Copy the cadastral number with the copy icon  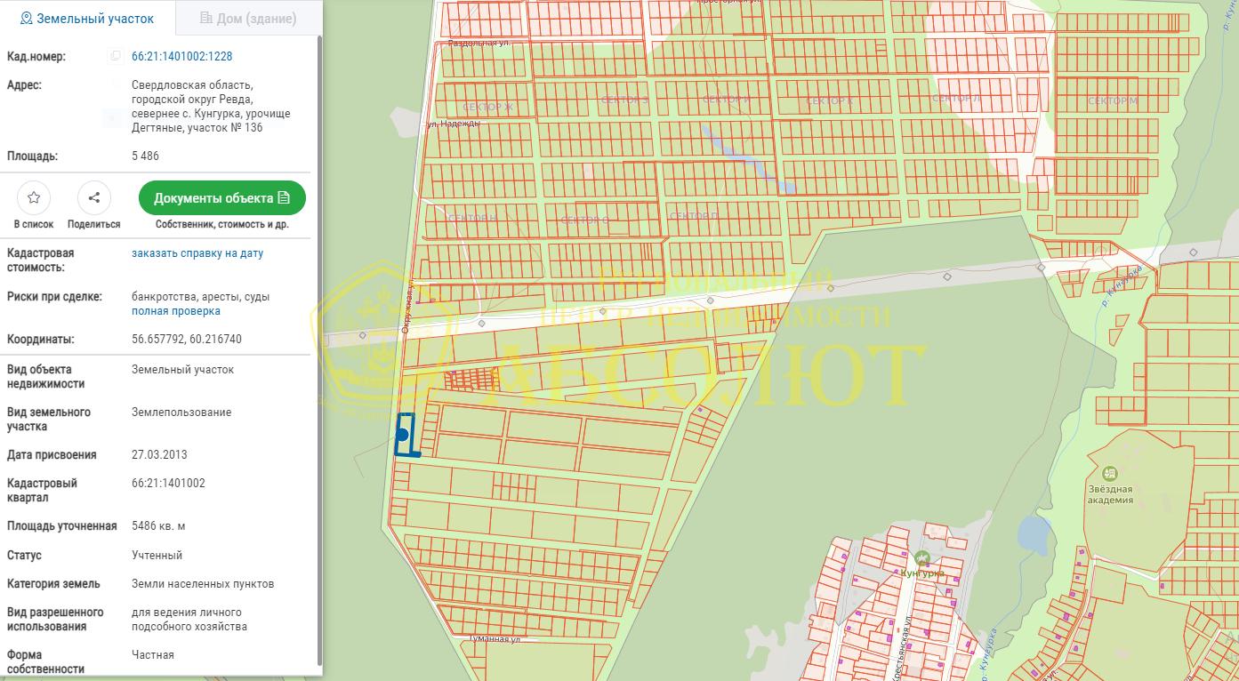[114, 57]
